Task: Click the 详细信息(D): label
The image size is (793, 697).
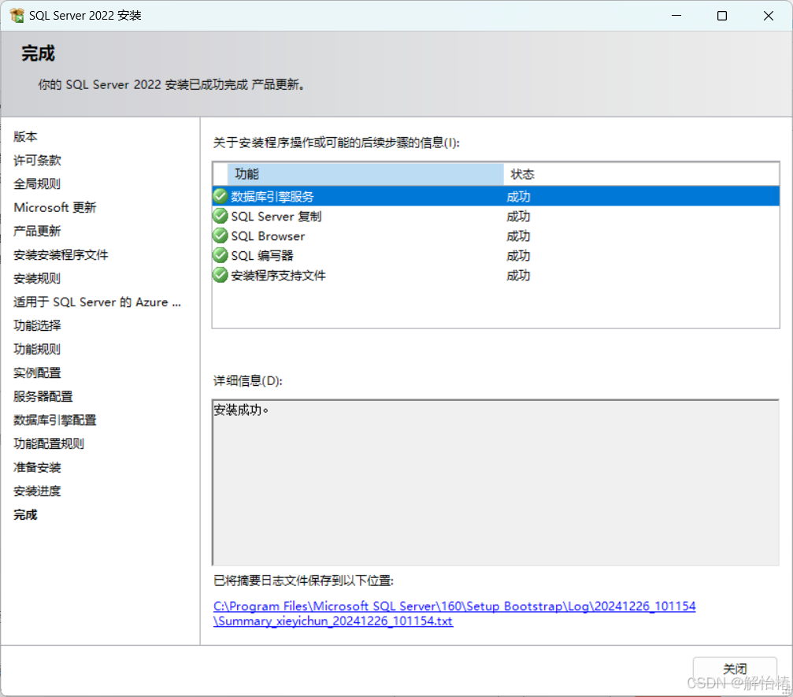Action: [x=248, y=380]
